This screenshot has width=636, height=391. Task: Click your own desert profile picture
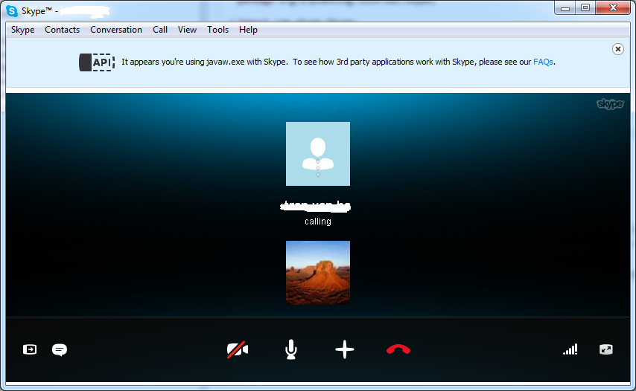coord(318,273)
